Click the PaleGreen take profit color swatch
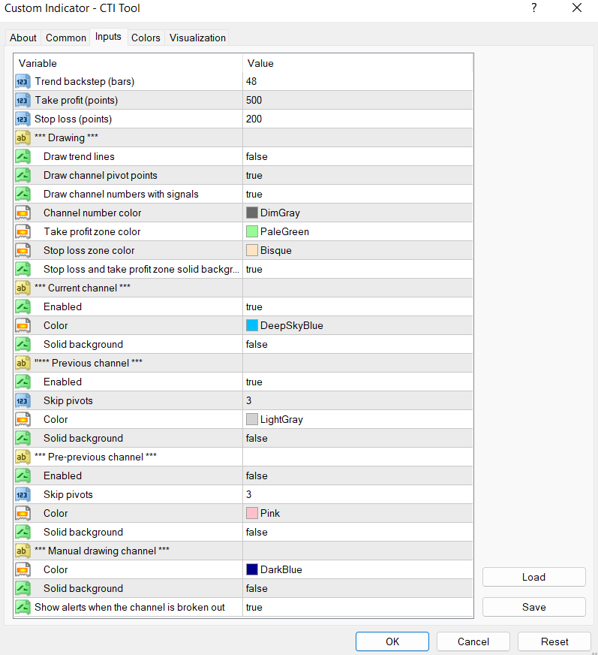Image resolution: width=598 pixels, height=655 pixels. 252,231
